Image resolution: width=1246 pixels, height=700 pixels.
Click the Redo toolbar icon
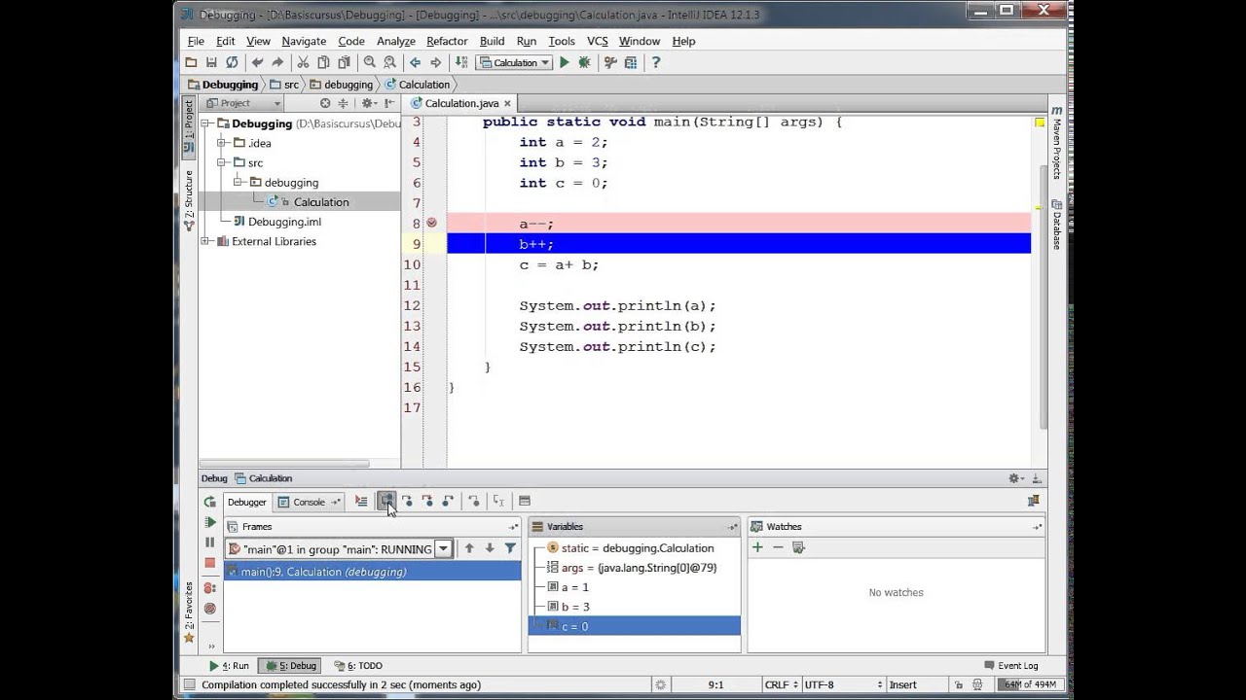point(277,62)
